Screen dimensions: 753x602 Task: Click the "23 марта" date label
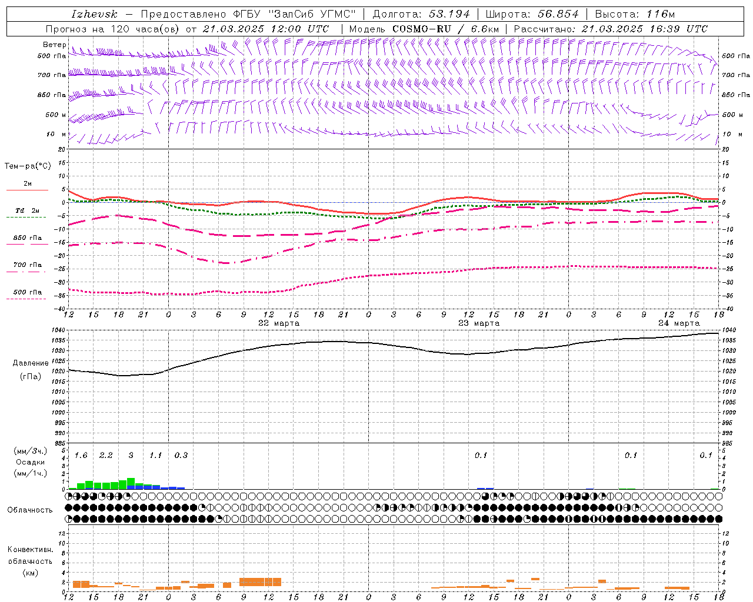479,323
